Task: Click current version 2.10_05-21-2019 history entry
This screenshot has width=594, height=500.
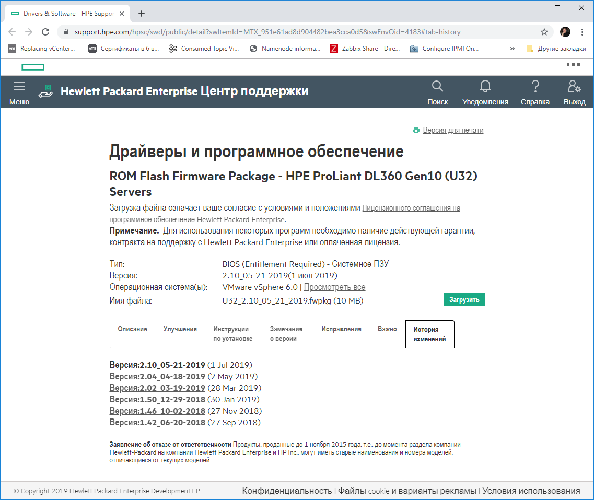Action: 157,365
